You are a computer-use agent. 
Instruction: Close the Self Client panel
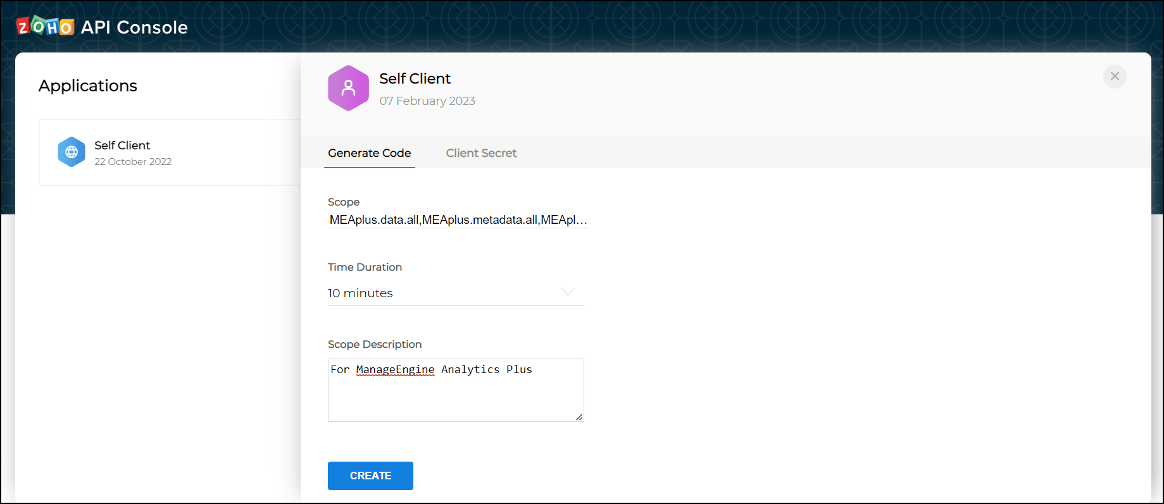coord(1115,77)
